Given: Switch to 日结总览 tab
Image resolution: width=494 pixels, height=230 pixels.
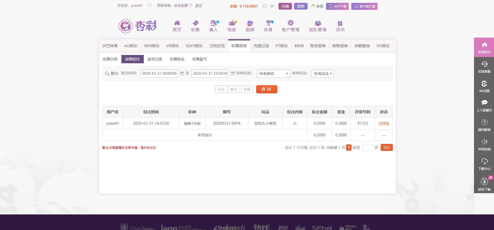Looking at the screenshot, I should coord(217,46).
